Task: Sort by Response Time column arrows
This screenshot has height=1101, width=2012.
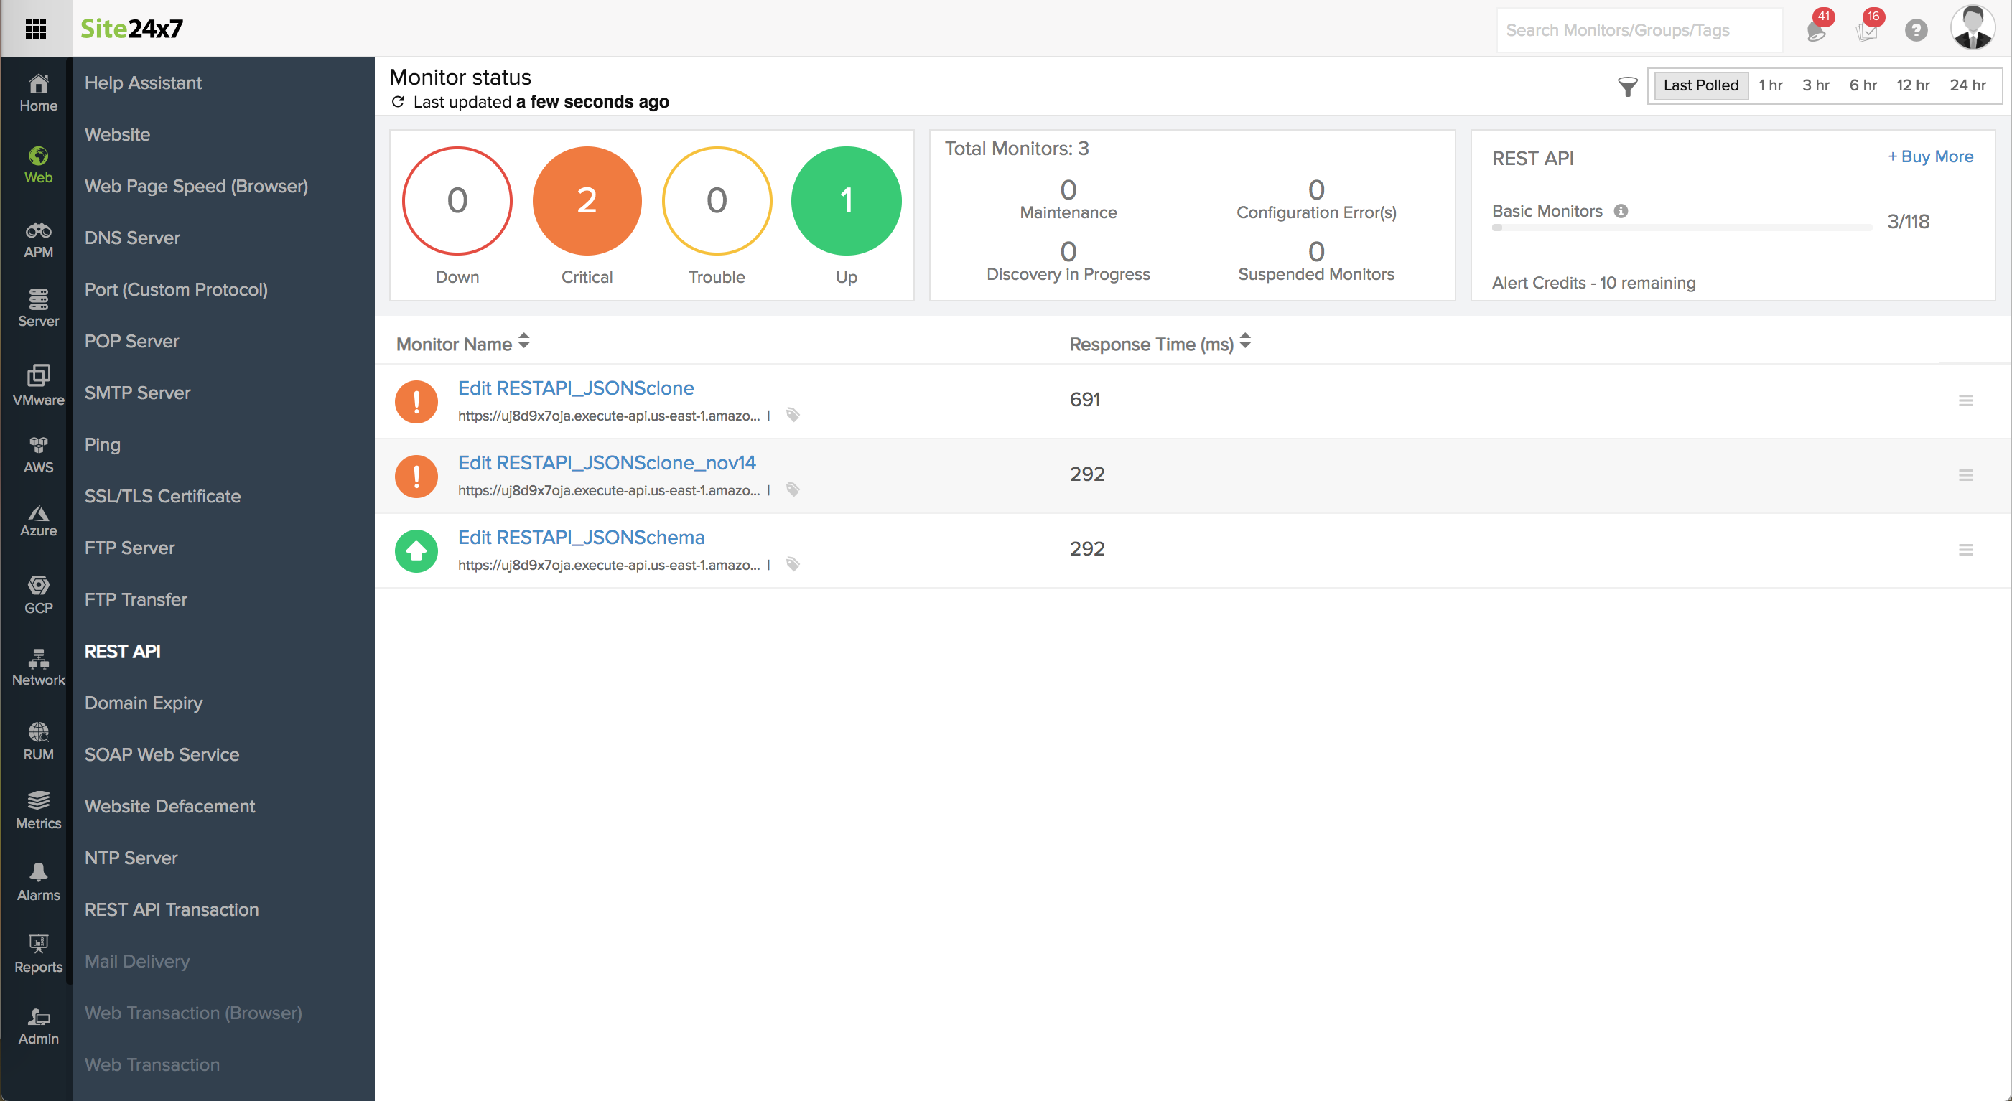Action: (1244, 341)
